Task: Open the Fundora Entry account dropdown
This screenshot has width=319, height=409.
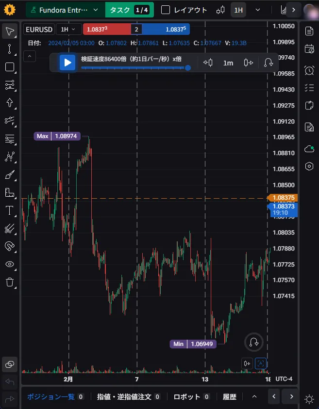Action: click(x=66, y=10)
